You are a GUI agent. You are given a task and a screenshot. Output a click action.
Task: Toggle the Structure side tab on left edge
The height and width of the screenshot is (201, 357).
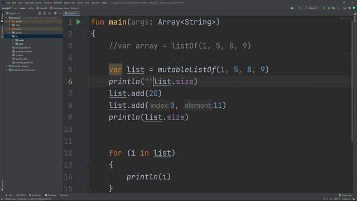(x=2, y=32)
